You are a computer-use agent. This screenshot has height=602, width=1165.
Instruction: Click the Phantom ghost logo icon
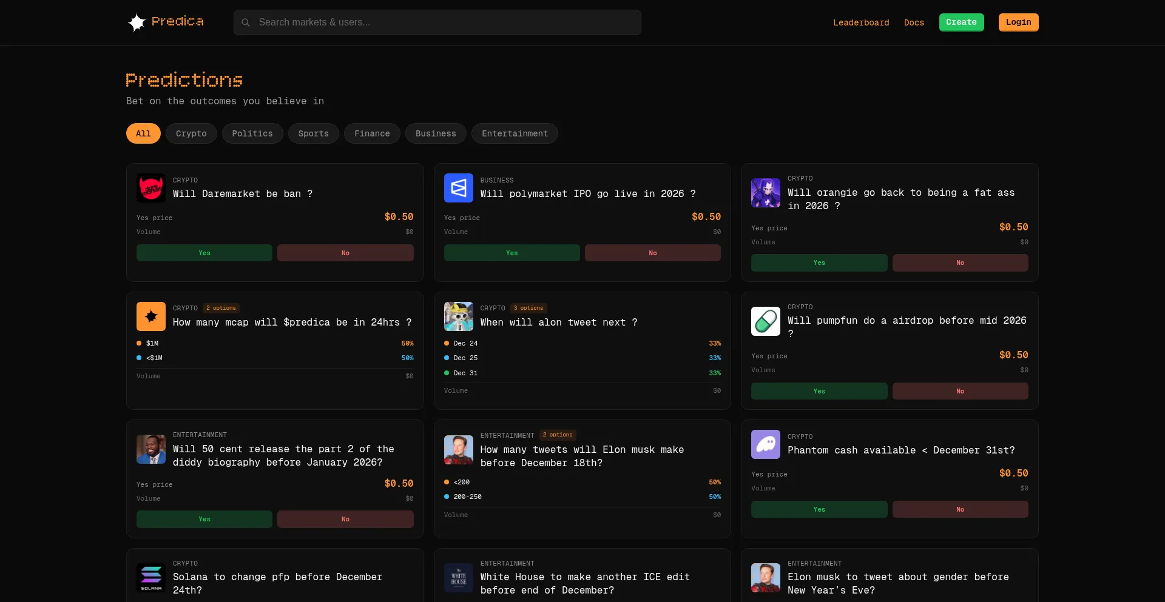pos(765,444)
